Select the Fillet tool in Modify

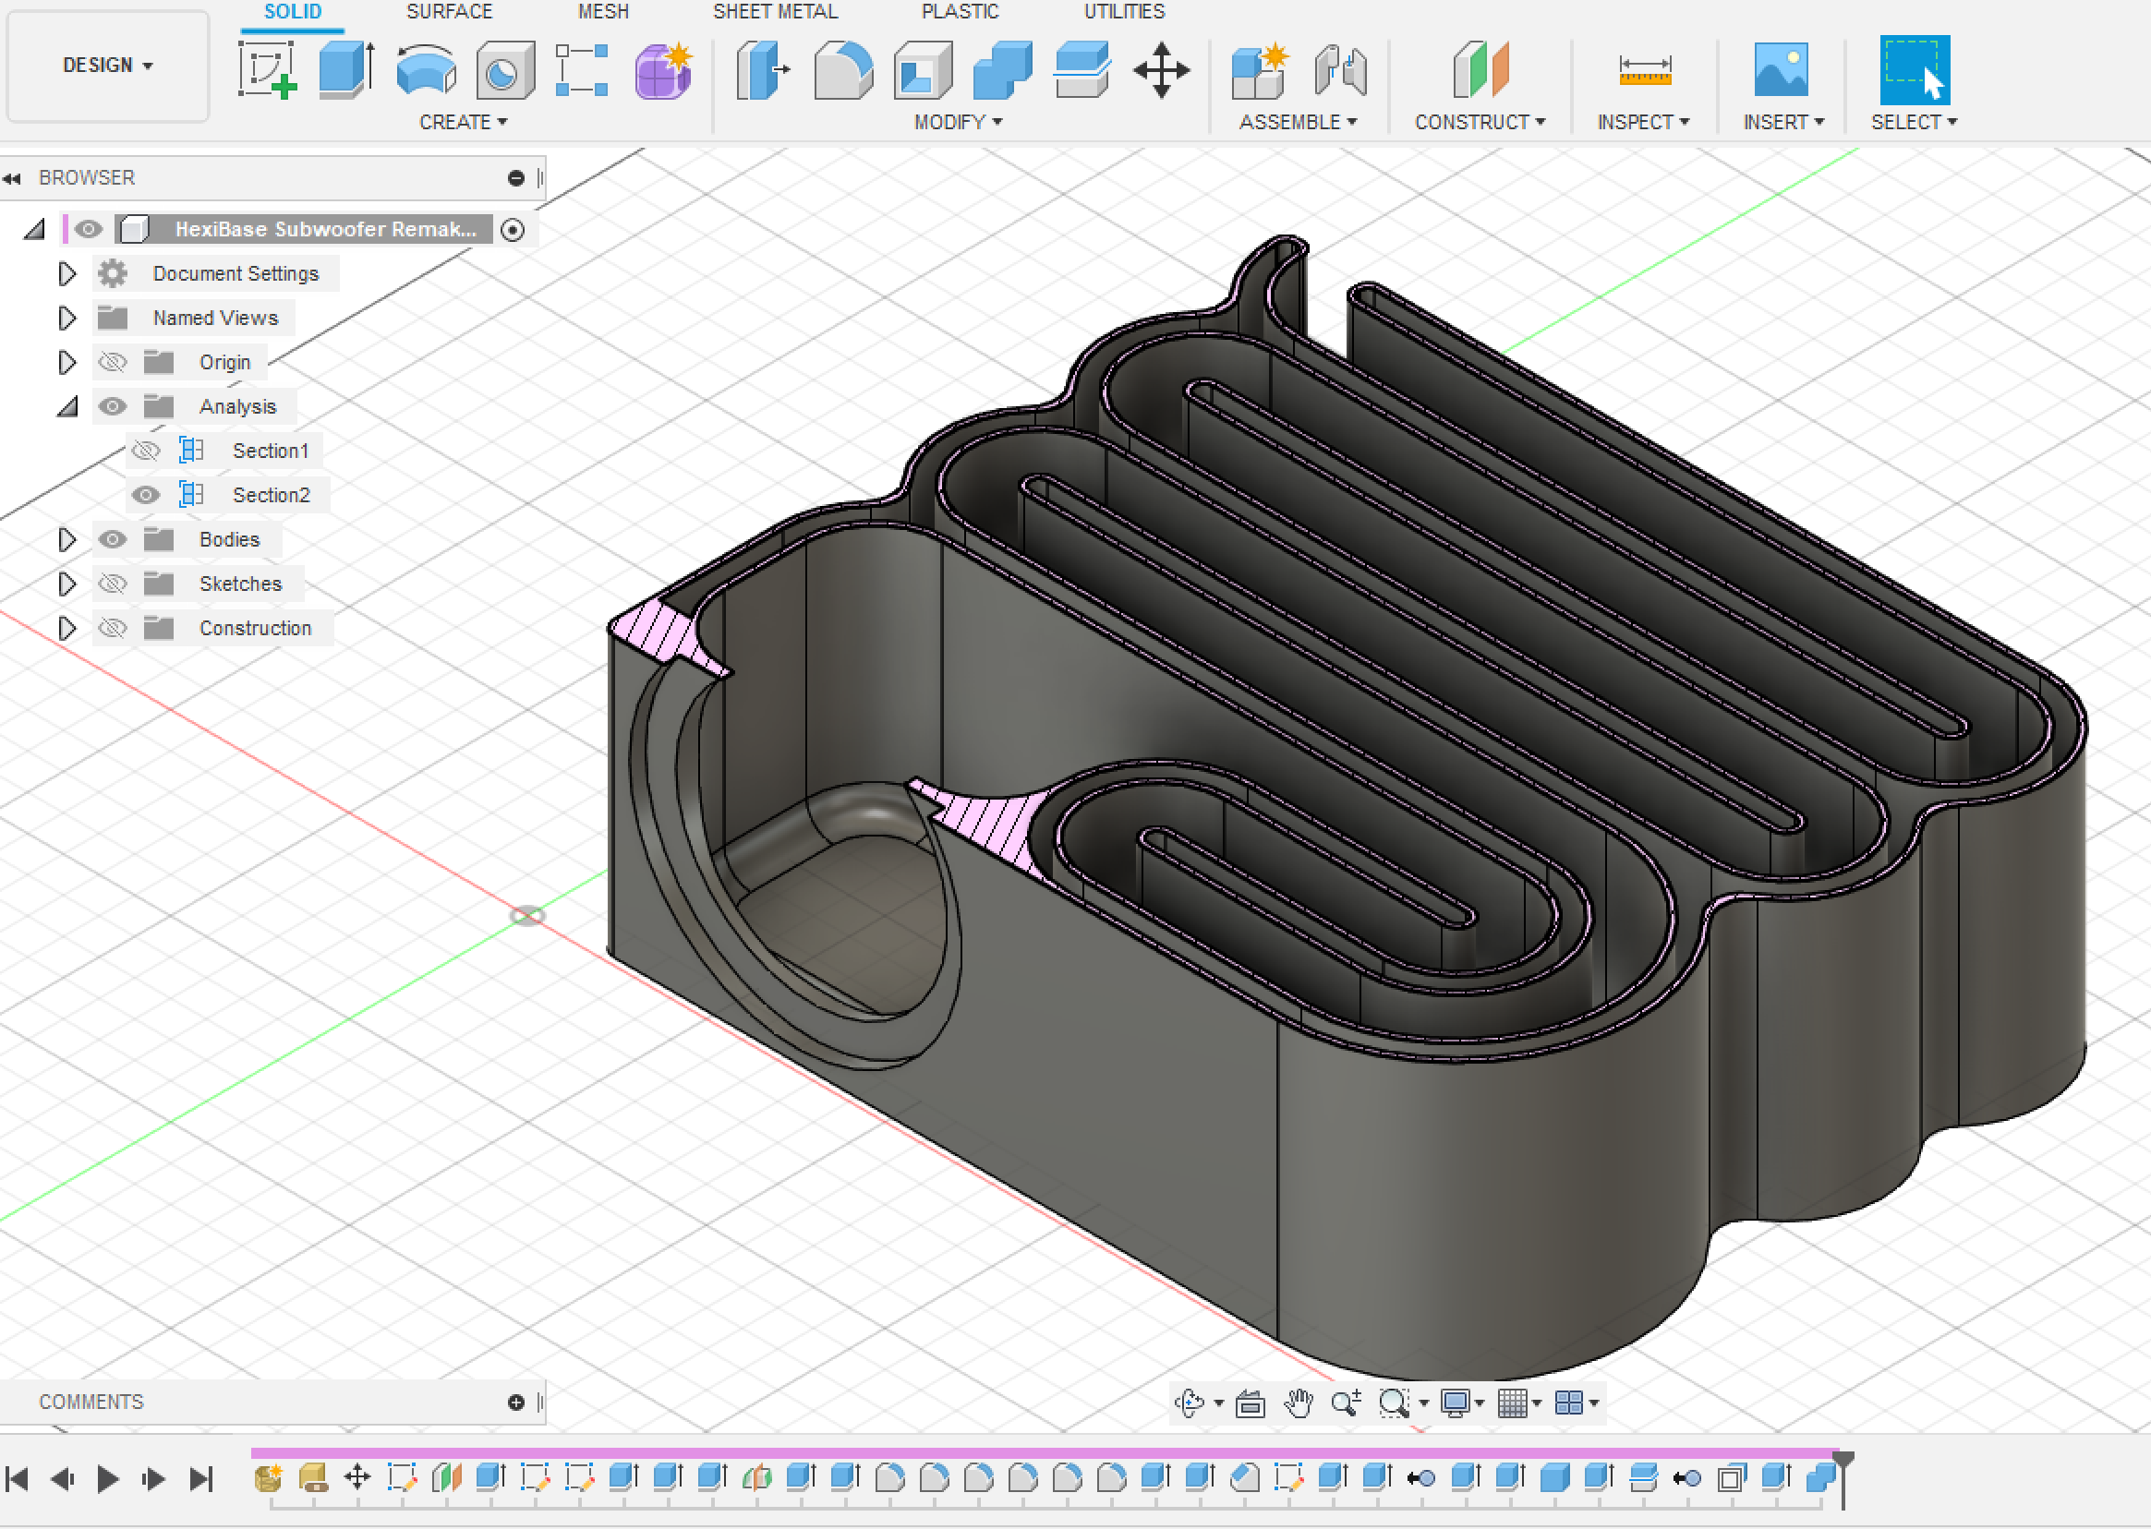pos(841,70)
